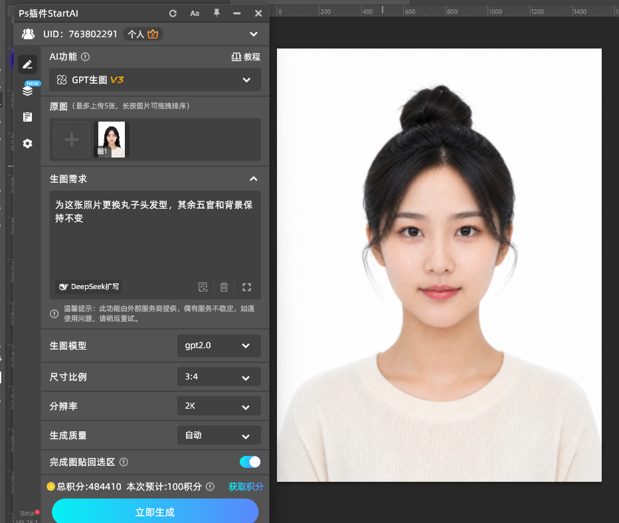This screenshot has height=523, width=619.
Task: Expand the prompt box to fullscreen
Action: (x=246, y=287)
